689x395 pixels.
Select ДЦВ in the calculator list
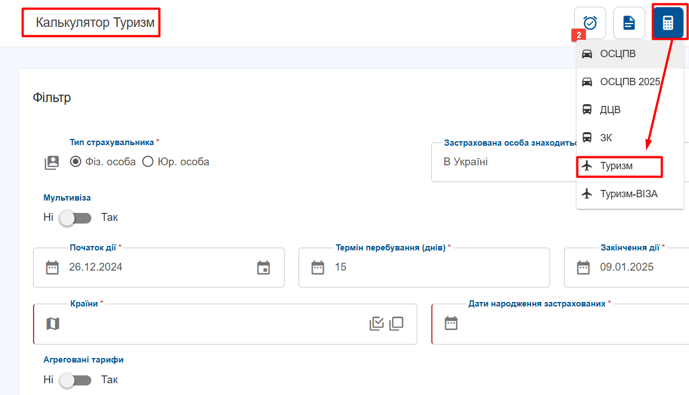630,110
